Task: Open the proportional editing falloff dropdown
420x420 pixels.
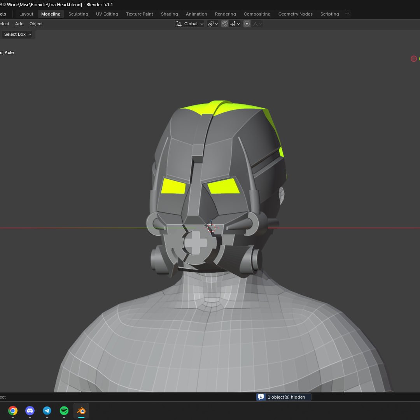Action: point(257,24)
